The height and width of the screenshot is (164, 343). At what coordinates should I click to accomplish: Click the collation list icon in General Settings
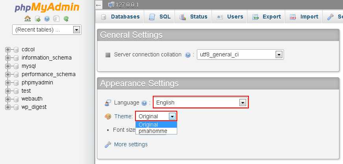click(x=108, y=55)
